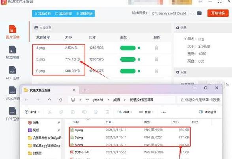Click the Cut scissors toolbar icon

click(x=50, y=112)
